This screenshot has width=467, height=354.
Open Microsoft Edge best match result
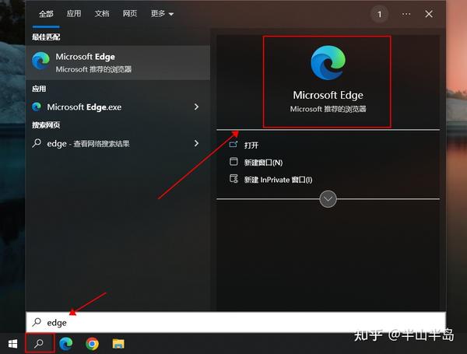point(118,62)
